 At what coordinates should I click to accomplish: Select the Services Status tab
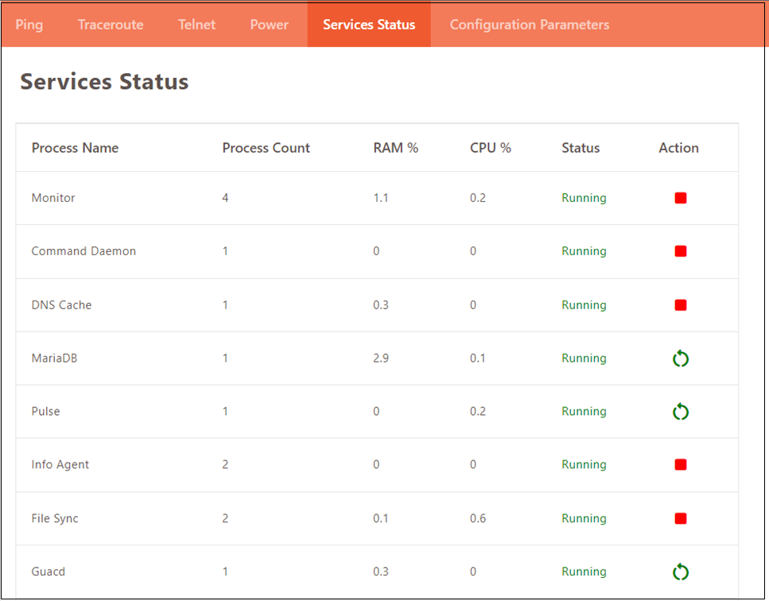369,25
